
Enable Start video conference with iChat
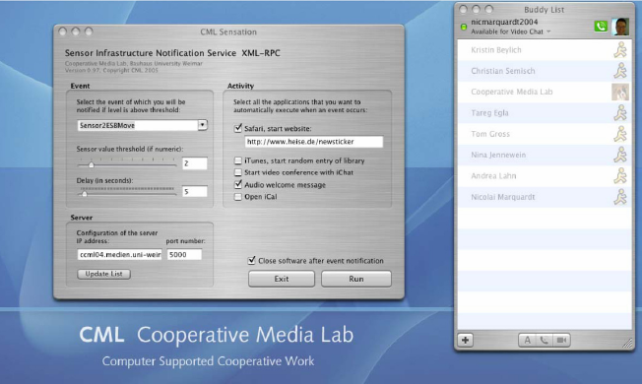click(x=238, y=172)
